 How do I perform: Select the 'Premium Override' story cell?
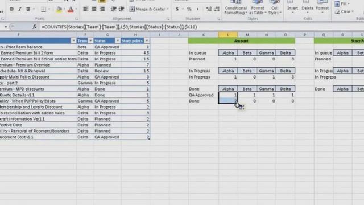[x=38, y=65]
